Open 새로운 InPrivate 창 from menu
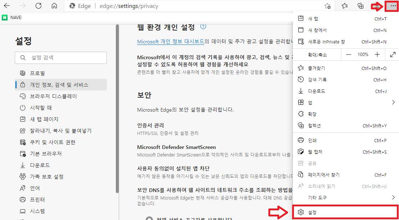Viewport: 399px width, 220px height. [346, 42]
